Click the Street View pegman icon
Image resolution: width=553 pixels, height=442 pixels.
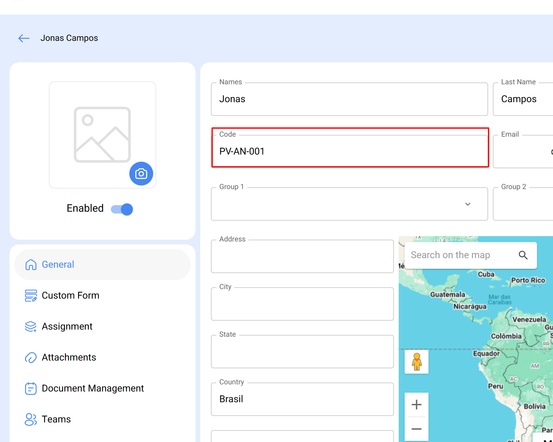[417, 362]
